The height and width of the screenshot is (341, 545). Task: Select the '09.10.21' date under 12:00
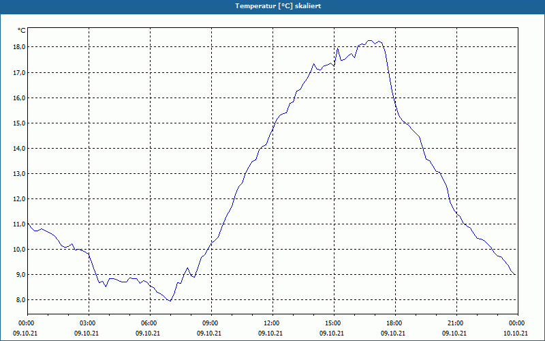[x=270, y=333]
